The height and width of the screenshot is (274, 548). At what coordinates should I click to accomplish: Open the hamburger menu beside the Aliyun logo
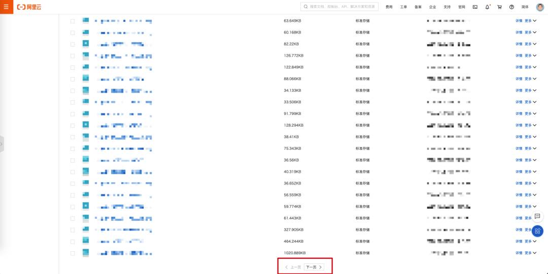tap(6, 7)
